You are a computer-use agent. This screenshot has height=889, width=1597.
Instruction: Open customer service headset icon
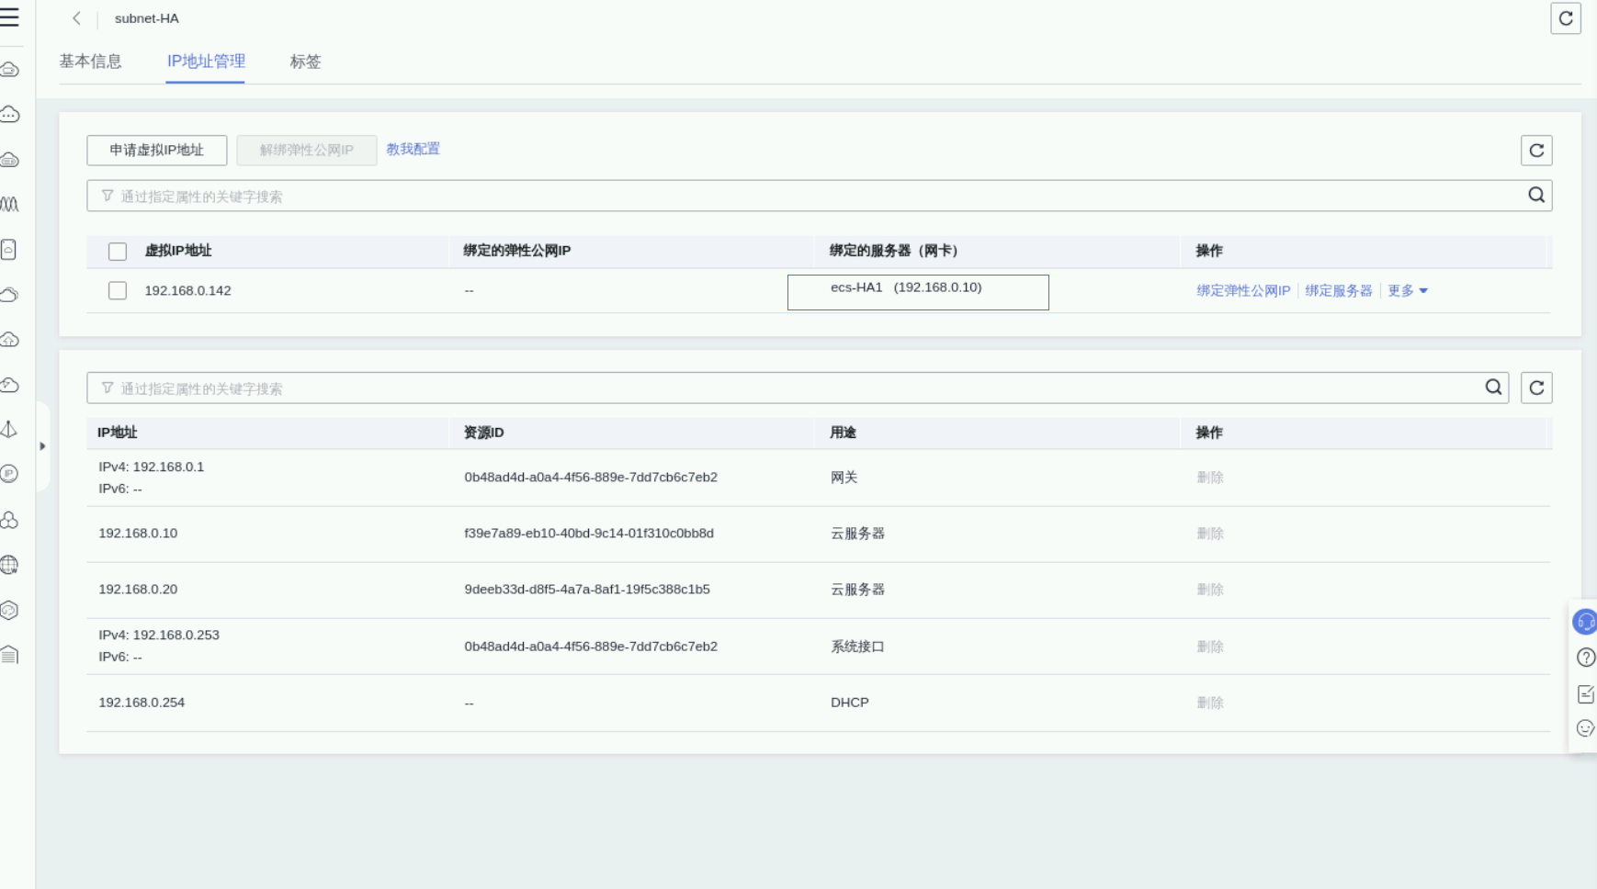click(x=1585, y=622)
